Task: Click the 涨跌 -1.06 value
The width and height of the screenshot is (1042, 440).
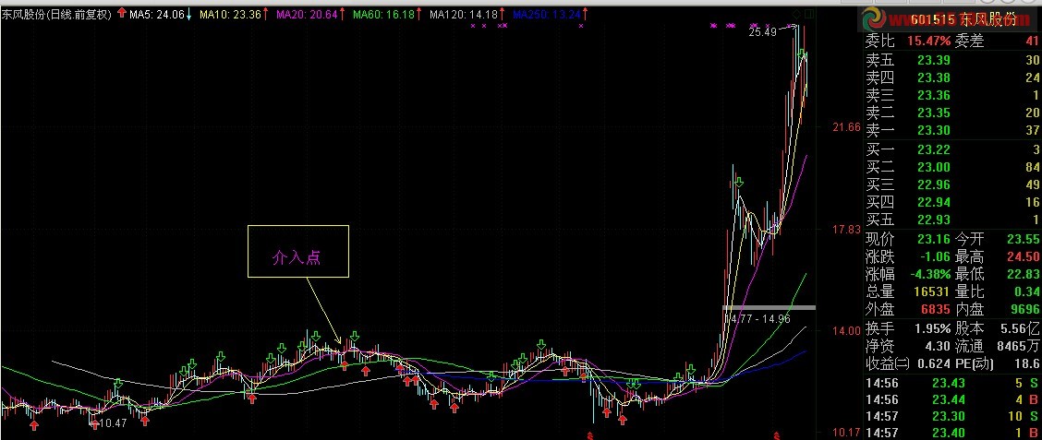Action: (x=934, y=256)
